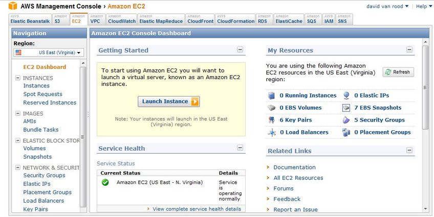This screenshot has height=217, width=434.
Task: Click the EBS Volumes disk icon
Action: pos(272,108)
